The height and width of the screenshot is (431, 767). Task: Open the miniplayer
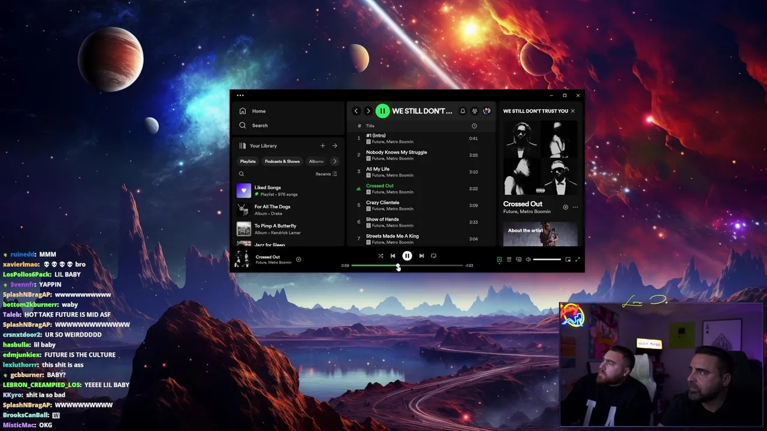568,259
